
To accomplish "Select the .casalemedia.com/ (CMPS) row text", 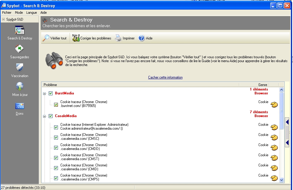I will (80, 179).
